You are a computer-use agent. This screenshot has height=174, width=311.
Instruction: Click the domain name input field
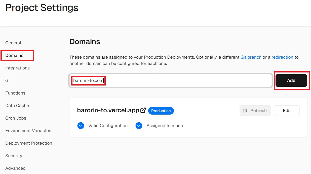170,80
